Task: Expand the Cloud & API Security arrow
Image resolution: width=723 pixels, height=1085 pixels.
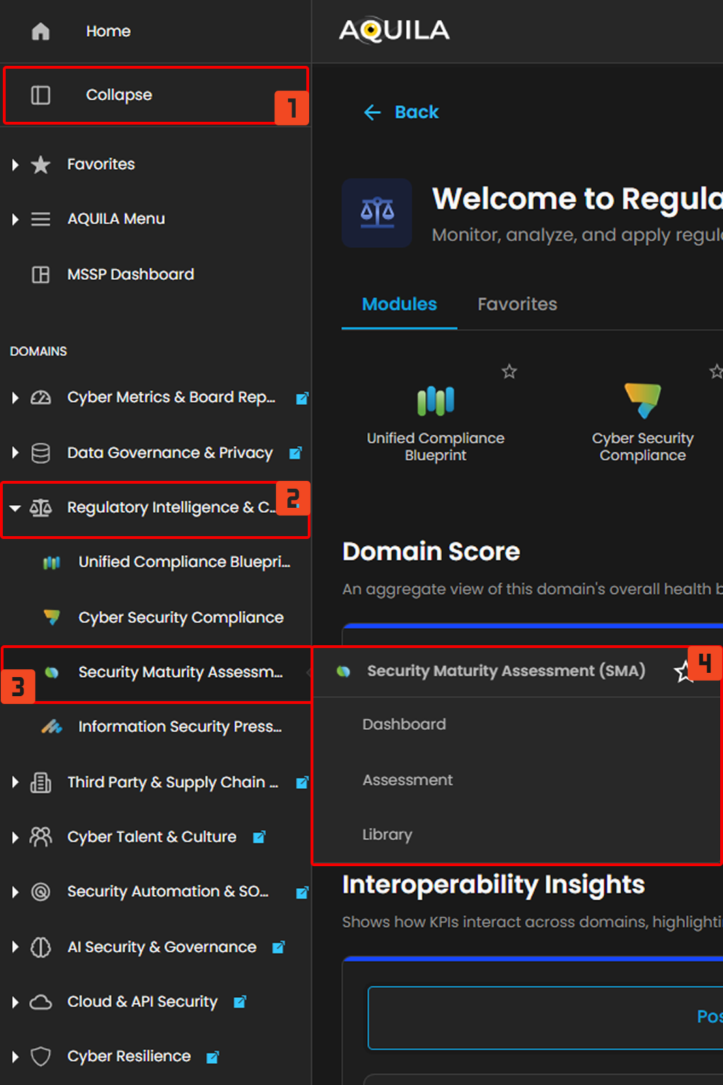Action: point(15,1002)
